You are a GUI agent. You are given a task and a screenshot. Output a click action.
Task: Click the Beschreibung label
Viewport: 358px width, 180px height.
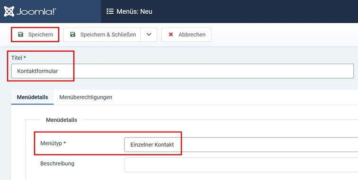57,163
